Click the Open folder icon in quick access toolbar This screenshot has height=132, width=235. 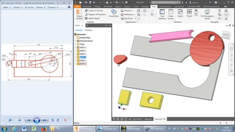[x=86, y=3]
